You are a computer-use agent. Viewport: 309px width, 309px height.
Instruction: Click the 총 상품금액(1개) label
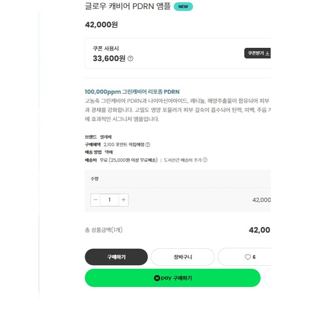(103, 230)
